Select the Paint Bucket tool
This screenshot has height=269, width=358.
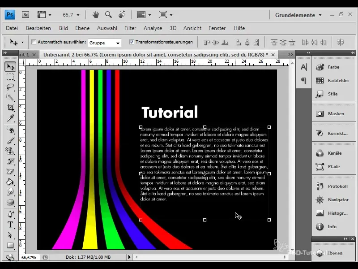pyautogui.click(x=10, y=182)
